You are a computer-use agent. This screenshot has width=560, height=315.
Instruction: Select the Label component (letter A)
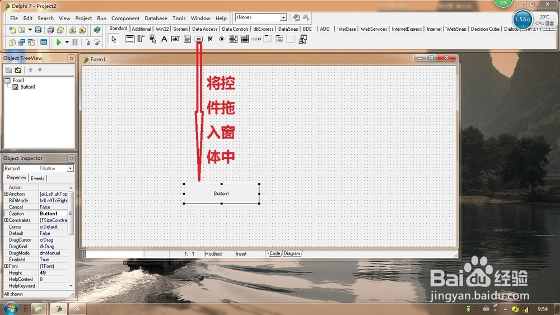[x=164, y=39]
